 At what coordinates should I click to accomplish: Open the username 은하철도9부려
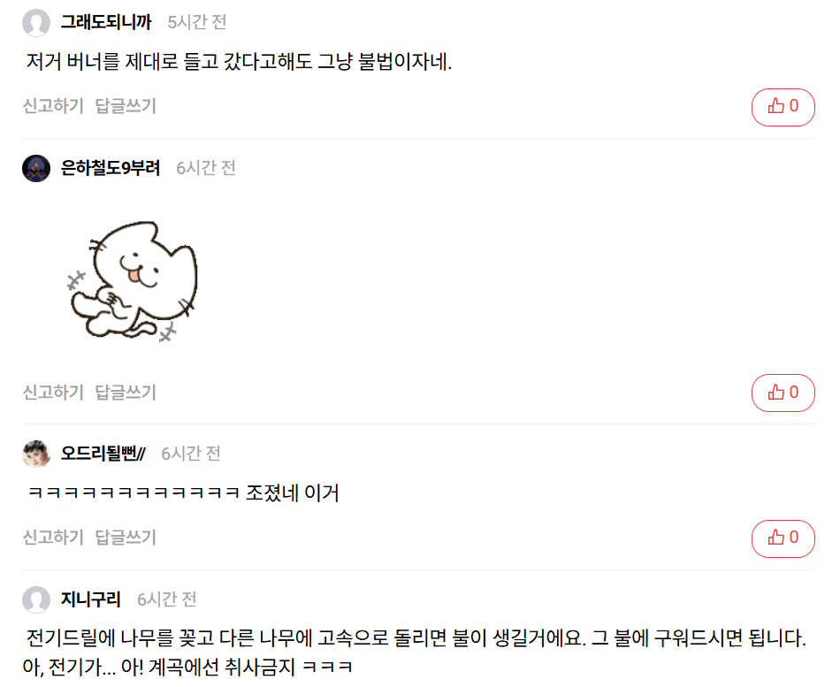click(111, 168)
